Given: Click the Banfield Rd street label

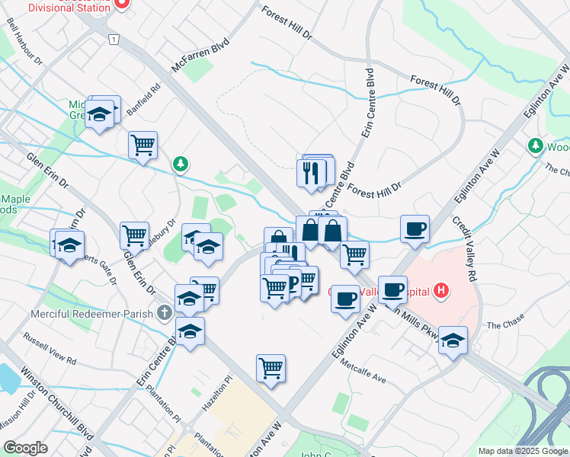Looking at the screenshot, I should point(143,100).
